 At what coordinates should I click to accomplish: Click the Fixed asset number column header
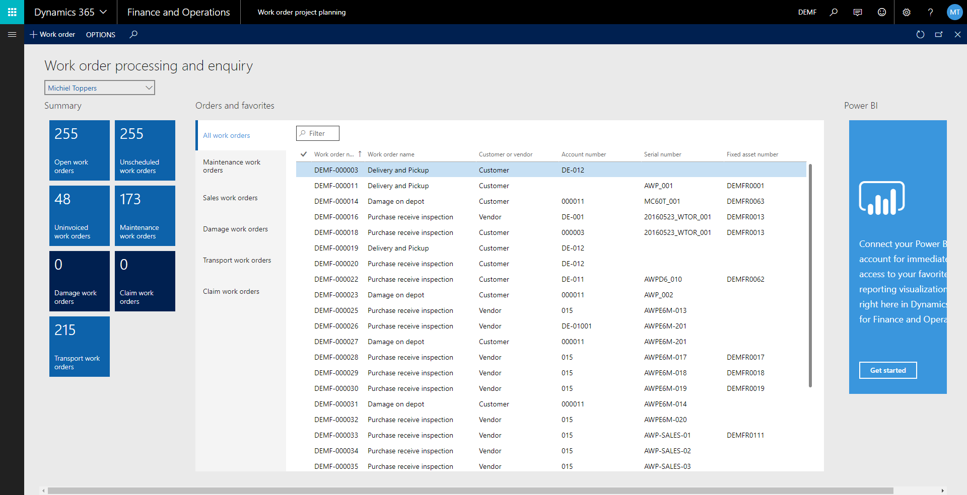[752, 154]
